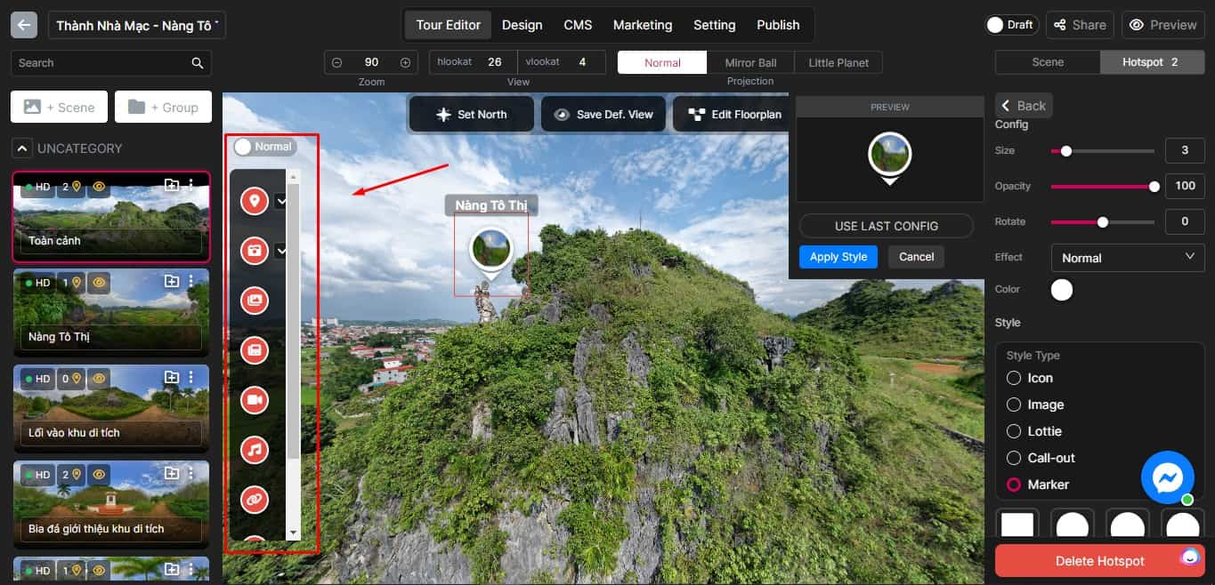1215x585 pixels.
Task: Toggle visibility eye on Lối vào khu di tích
Action: (99, 379)
